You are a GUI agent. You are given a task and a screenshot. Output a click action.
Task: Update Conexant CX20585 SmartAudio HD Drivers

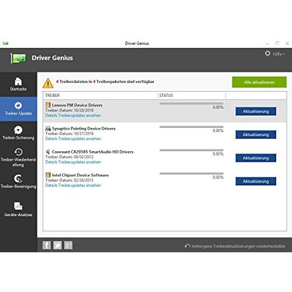[256, 158]
